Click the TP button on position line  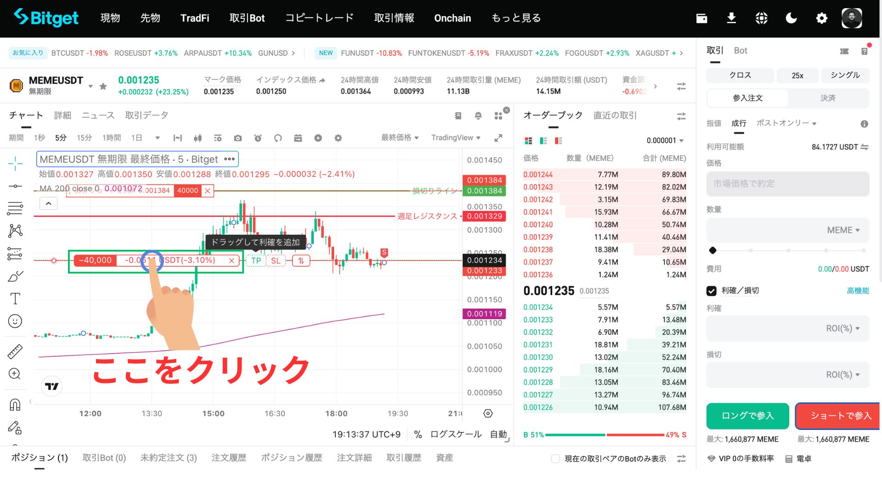[256, 260]
